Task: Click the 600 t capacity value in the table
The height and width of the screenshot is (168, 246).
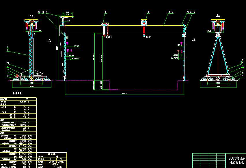Action: point(25,130)
